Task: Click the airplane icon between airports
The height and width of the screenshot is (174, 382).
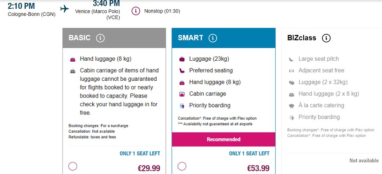Action: pyautogui.click(x=65, y=9)
